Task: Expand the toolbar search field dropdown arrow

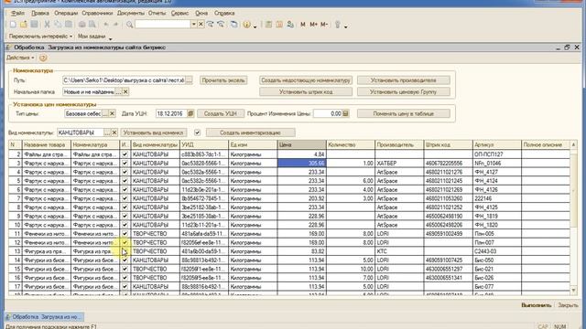Action: 193,25
